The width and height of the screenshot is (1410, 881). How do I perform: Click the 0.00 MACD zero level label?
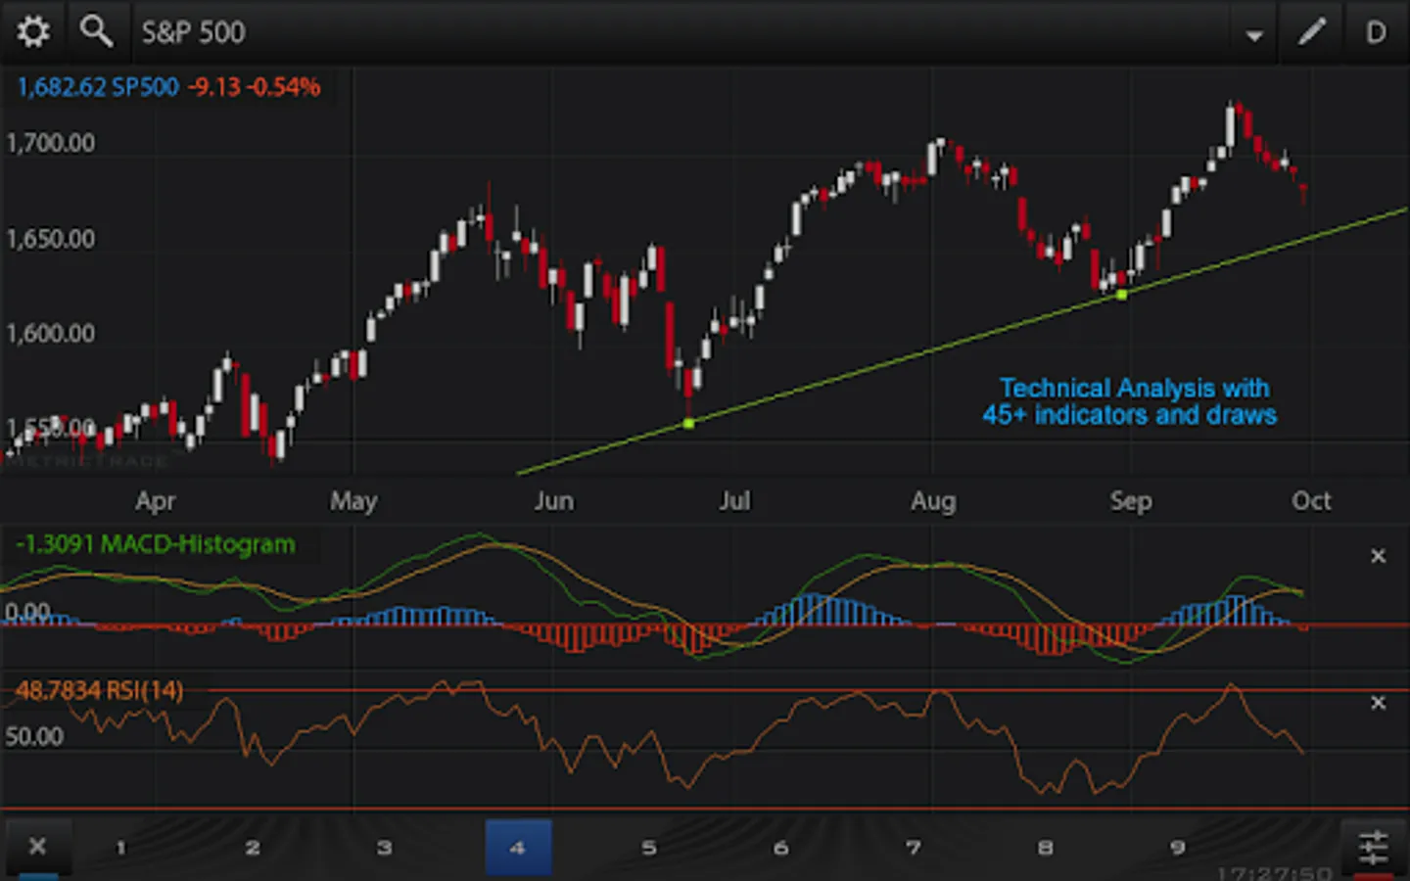(27, 612)
